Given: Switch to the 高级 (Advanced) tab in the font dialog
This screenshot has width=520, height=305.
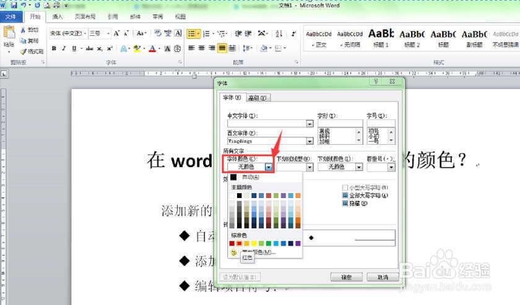Looking at the screenshot, I should pyautogui.click(x=258, y=98).
